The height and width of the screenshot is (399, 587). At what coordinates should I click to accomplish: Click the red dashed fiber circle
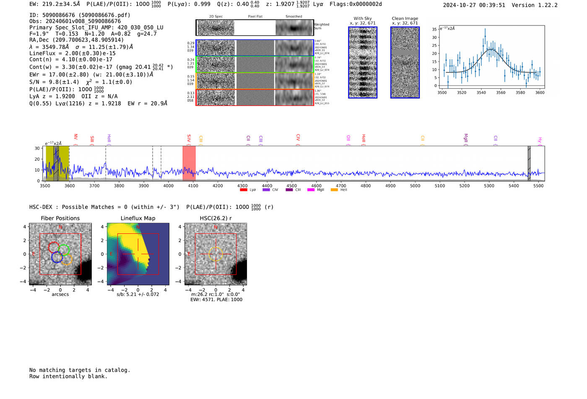(x=54, y=247)
